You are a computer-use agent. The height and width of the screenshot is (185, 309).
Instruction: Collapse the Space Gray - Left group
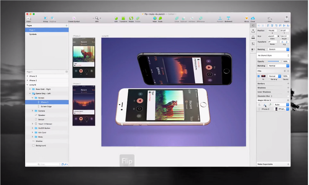(x=30, y=93)
